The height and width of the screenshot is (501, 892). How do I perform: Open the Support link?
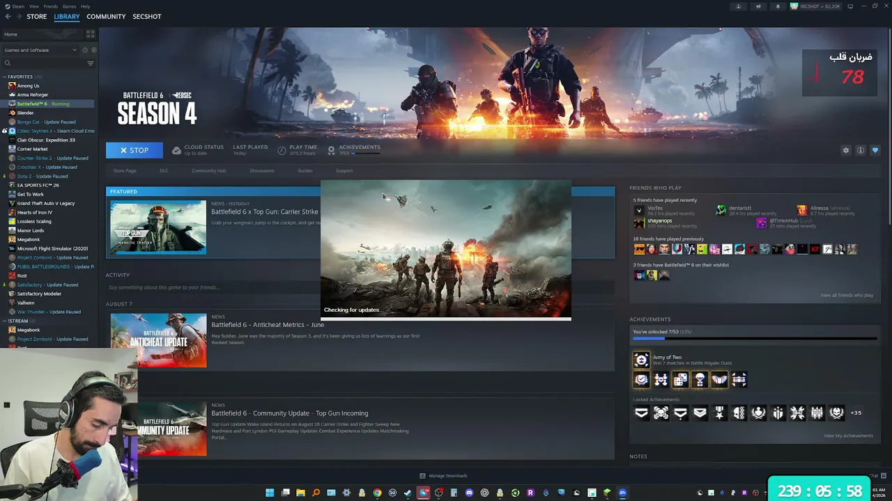[x=344, y=170]
